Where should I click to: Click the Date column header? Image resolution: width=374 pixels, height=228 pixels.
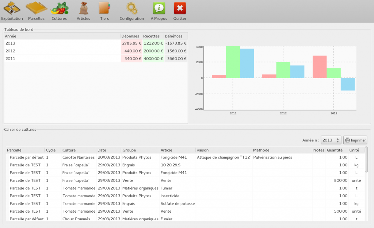109,150
